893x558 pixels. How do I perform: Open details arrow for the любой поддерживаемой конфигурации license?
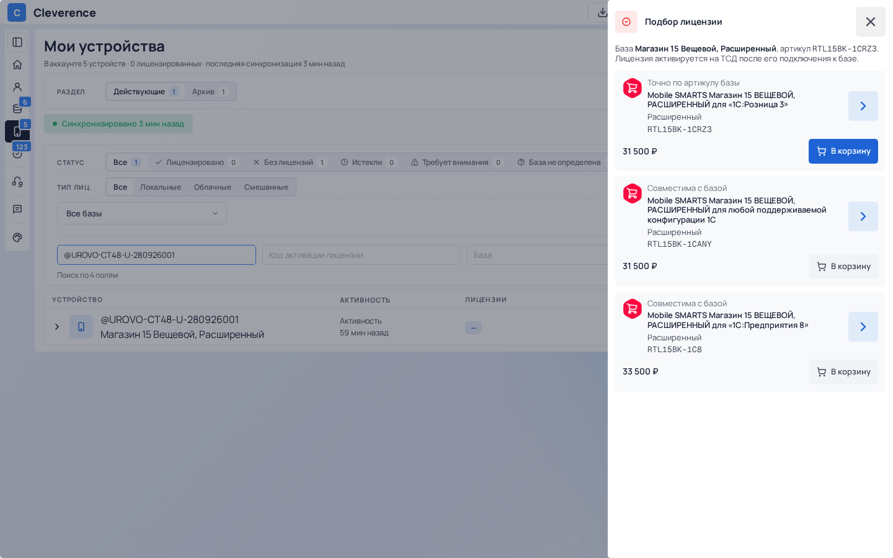click(863, 216)
